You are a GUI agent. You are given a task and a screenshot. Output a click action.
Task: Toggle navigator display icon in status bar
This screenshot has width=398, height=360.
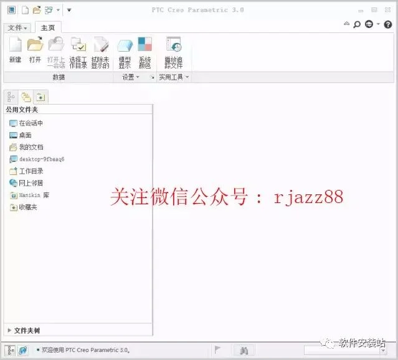(10, 351)
